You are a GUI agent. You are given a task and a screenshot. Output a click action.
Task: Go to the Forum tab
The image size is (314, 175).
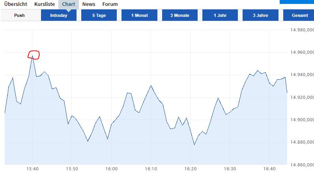tap(110, 4)
